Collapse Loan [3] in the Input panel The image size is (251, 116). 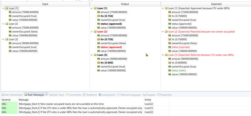pyautogui.click(x=3, y=39)
